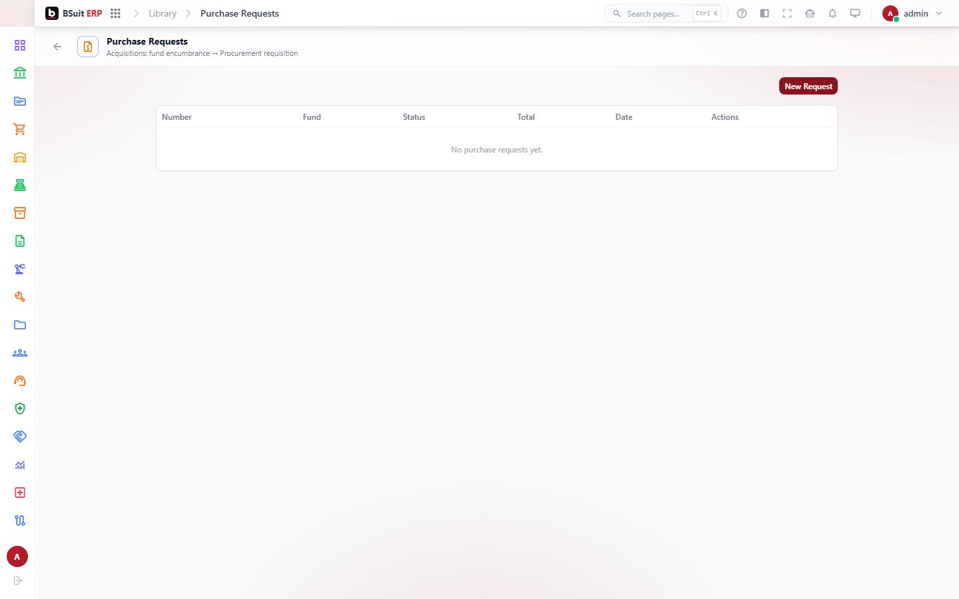Click the Purchase Requests page icon
Viewport: 959px width, 599px height.
click(88, 47)
